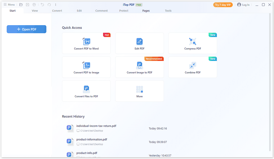
Task: Switch to the Edit tab
Action: [79, 11]
